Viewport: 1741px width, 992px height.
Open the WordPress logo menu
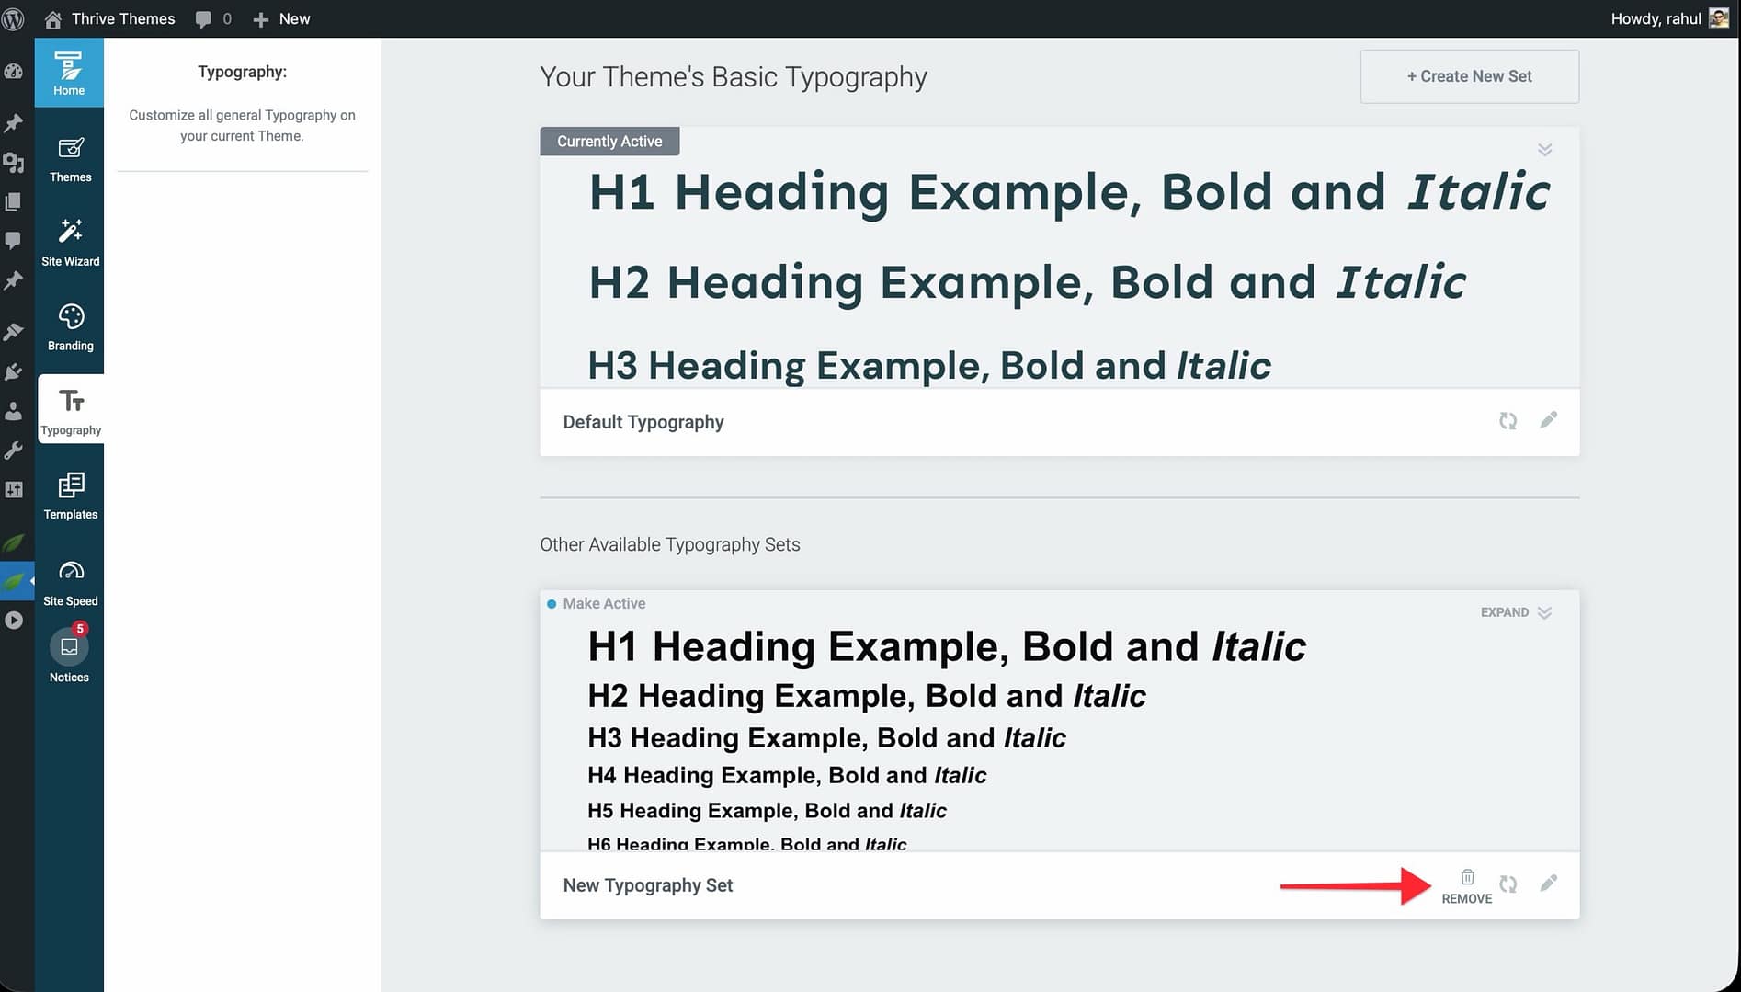click(x=14, y=18)
